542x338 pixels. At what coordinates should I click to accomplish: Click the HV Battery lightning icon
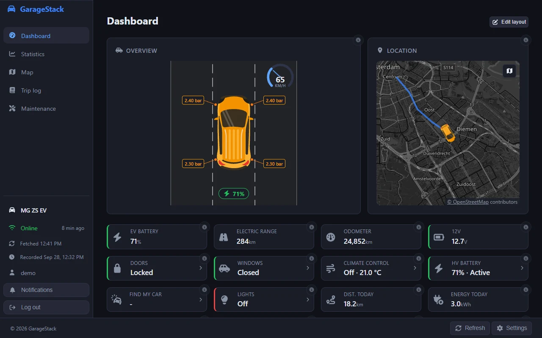click(439, 268)
